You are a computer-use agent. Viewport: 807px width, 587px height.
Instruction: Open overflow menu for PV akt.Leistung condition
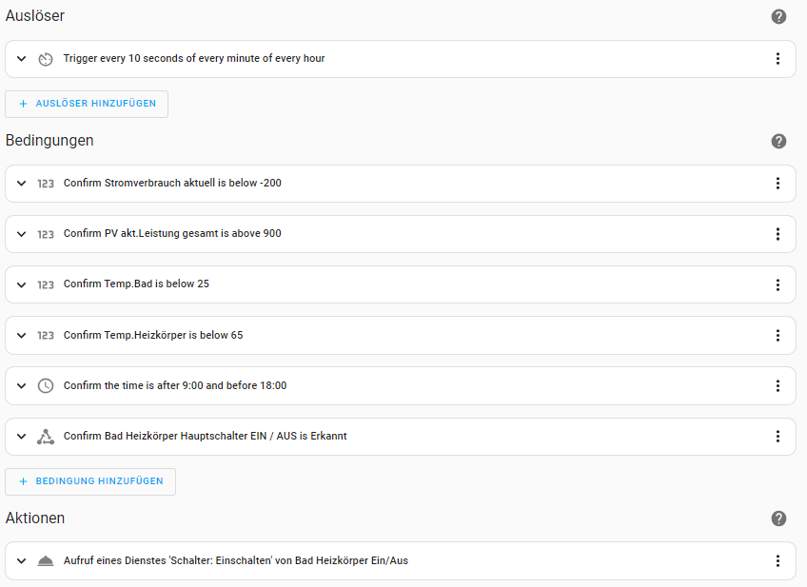pyautogui.click(x=777, y=234)
